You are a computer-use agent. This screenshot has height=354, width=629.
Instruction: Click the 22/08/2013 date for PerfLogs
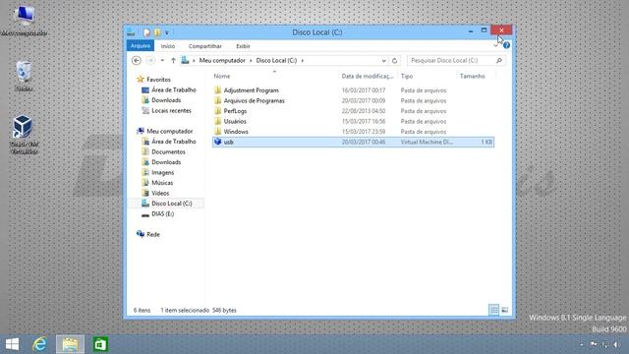(x=364, y=111)
